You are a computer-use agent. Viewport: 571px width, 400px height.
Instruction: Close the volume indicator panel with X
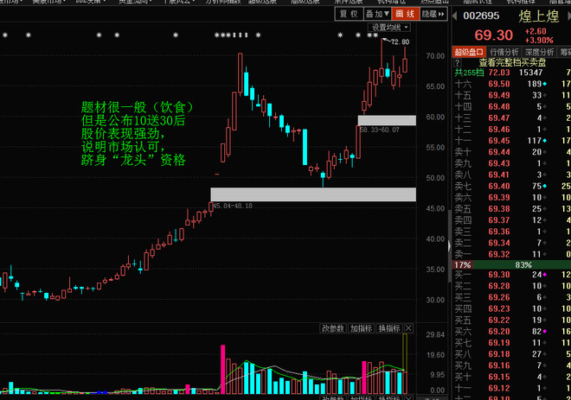(408, 328)
